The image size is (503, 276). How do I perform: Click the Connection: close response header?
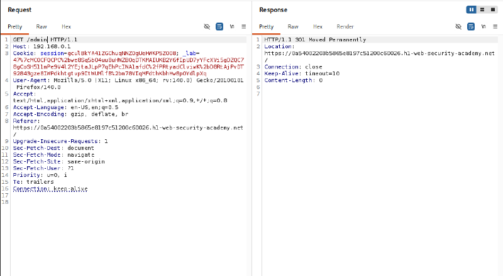[x=293, y=66]
